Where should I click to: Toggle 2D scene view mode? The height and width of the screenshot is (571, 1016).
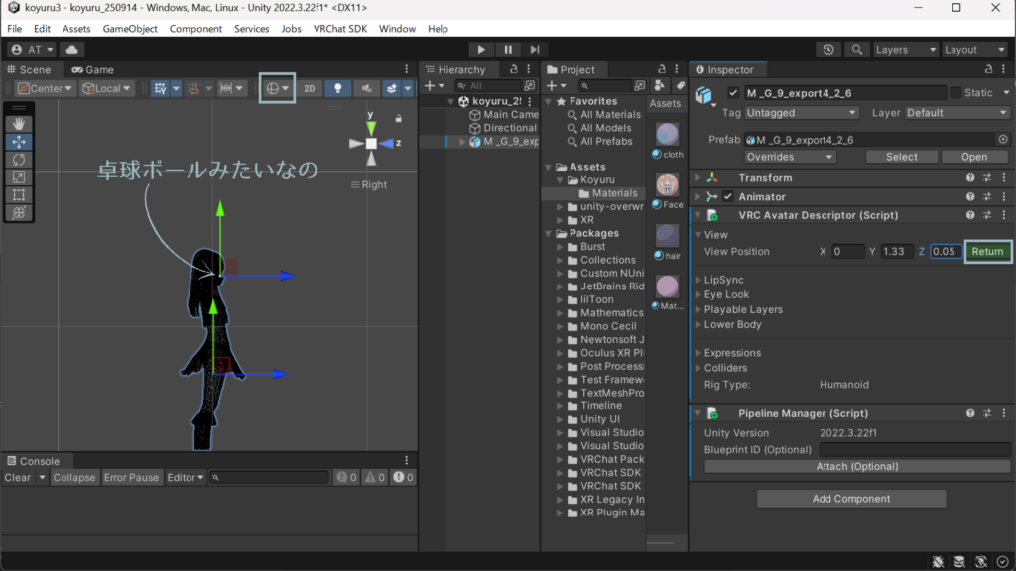pos(309,88)
